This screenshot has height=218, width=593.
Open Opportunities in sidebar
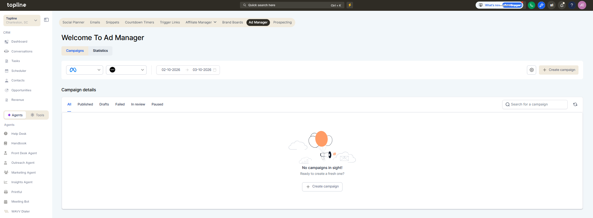tap(21, 90)
